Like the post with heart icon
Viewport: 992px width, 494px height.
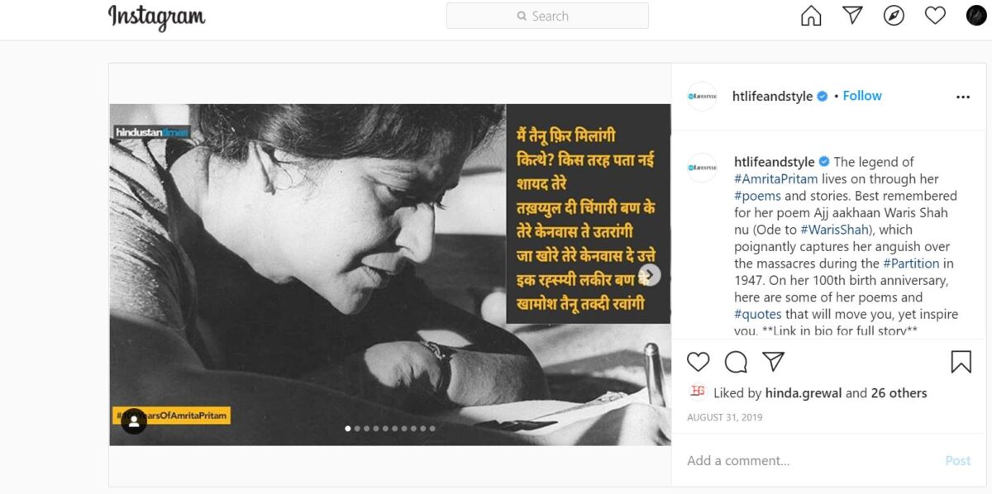tap(699, 362)
